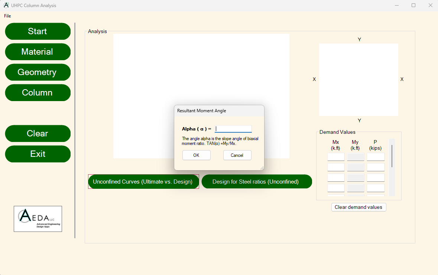The width and height of the screenshot is (438, 275).
Task: Click the app icon in the title bar
Action: coord(6,5)
